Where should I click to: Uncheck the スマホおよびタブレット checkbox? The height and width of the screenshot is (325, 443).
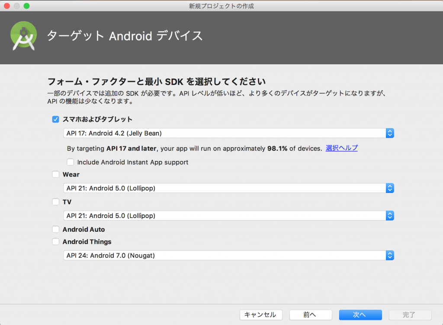point(56,119)
